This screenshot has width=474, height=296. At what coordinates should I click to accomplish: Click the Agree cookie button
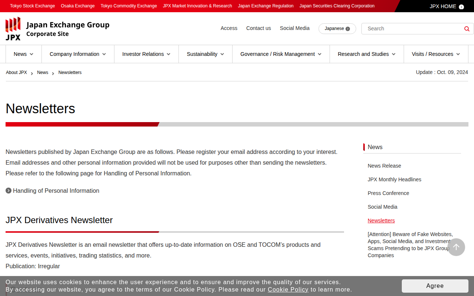pos(435,286)
